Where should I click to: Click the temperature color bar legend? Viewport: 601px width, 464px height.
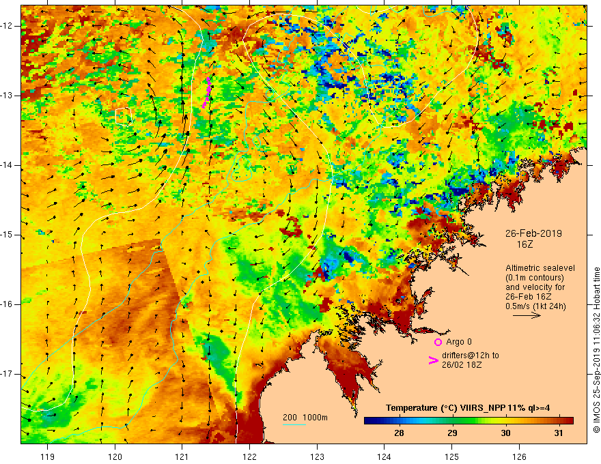(x=469, y=421)
